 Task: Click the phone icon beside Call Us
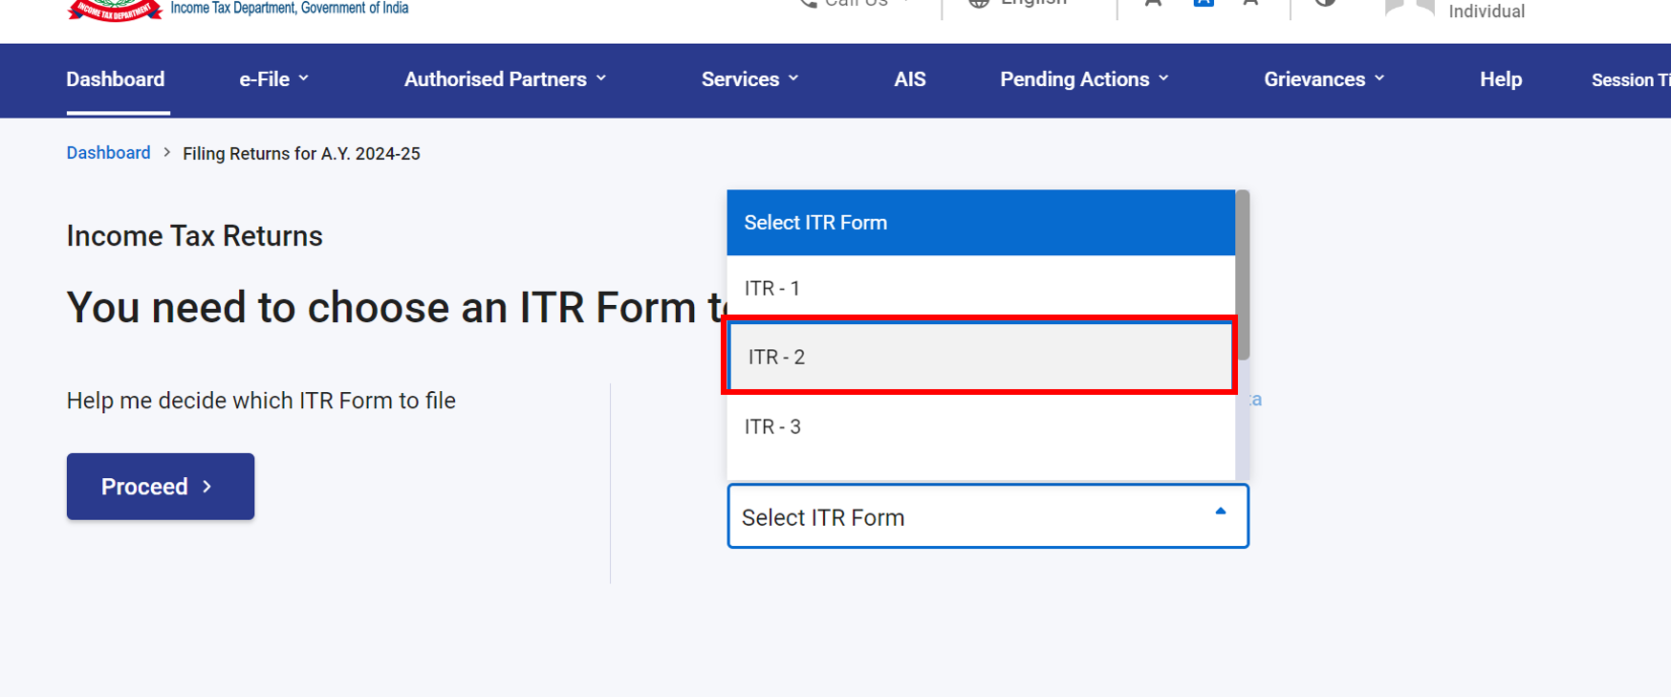[x=809, y=4]
